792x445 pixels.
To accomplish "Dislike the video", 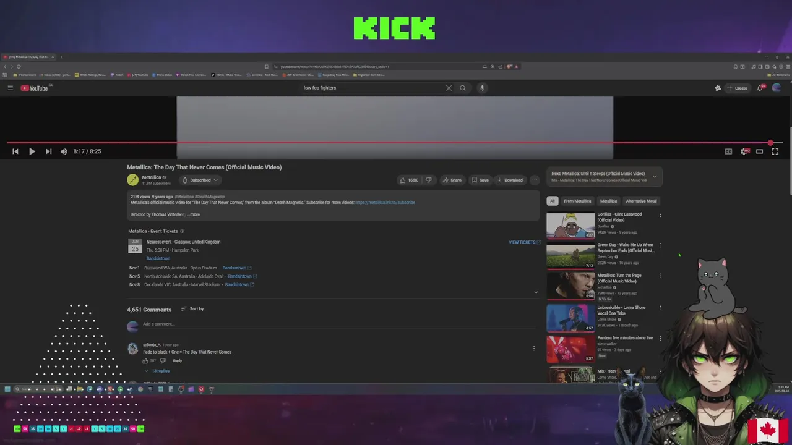I will [x=428, y=180].
